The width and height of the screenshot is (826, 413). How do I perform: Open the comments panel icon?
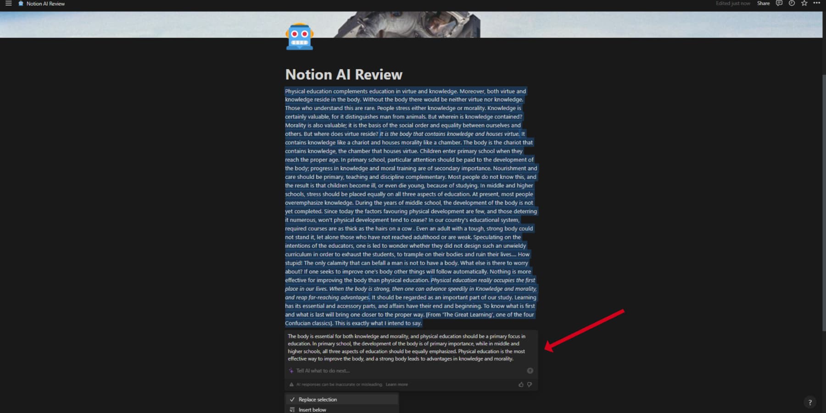point(779,3)
